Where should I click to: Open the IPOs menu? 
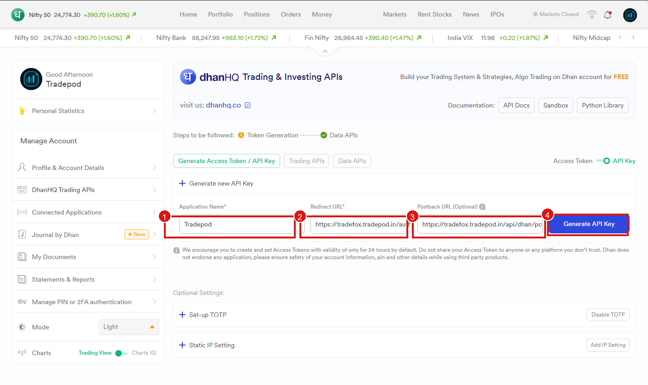pyautogui.click(x=497, y=14)
